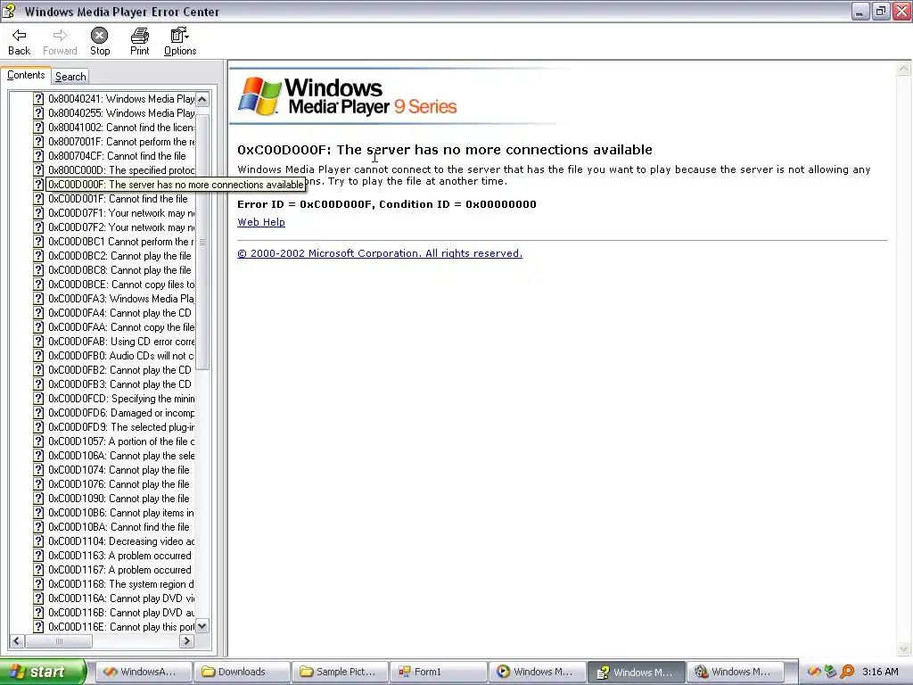
Task: Select topic 0xC00D0FB0 Audio CDs will not
Action: (121, 356)
